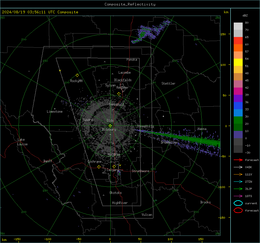
Task: Click the white plus marker west of Hanna
Action: [x=163, y=116]
